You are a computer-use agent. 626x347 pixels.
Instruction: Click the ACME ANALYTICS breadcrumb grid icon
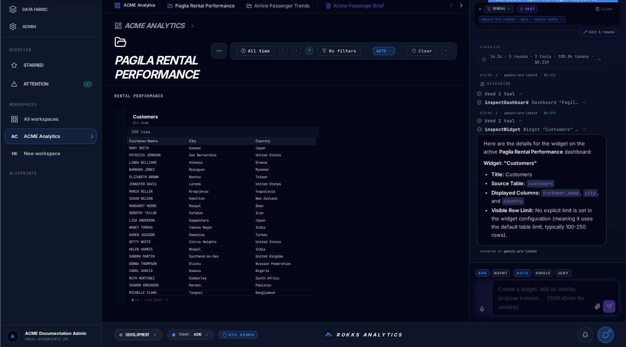click(x=118, y=26)
